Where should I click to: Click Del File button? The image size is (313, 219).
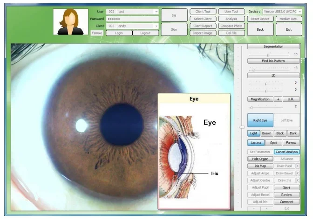231,33
